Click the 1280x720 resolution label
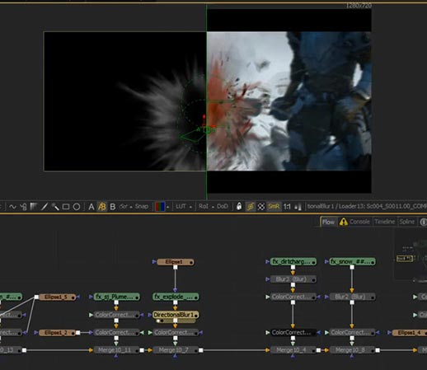 (x=359, y=6)
